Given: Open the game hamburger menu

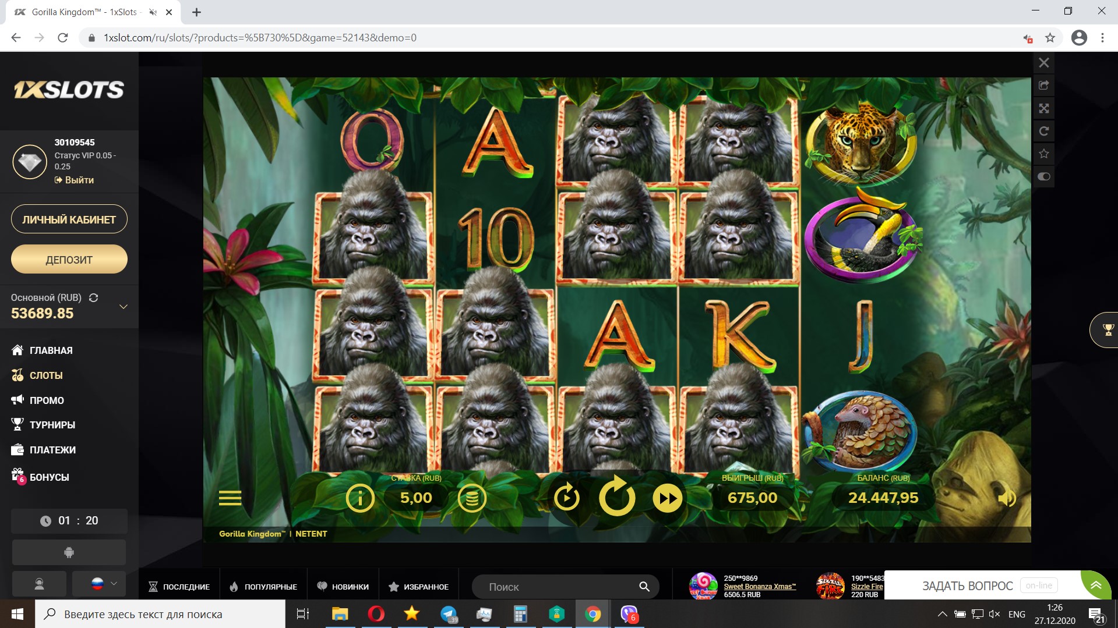Looking at the screenshot, I should pos(230,498).
